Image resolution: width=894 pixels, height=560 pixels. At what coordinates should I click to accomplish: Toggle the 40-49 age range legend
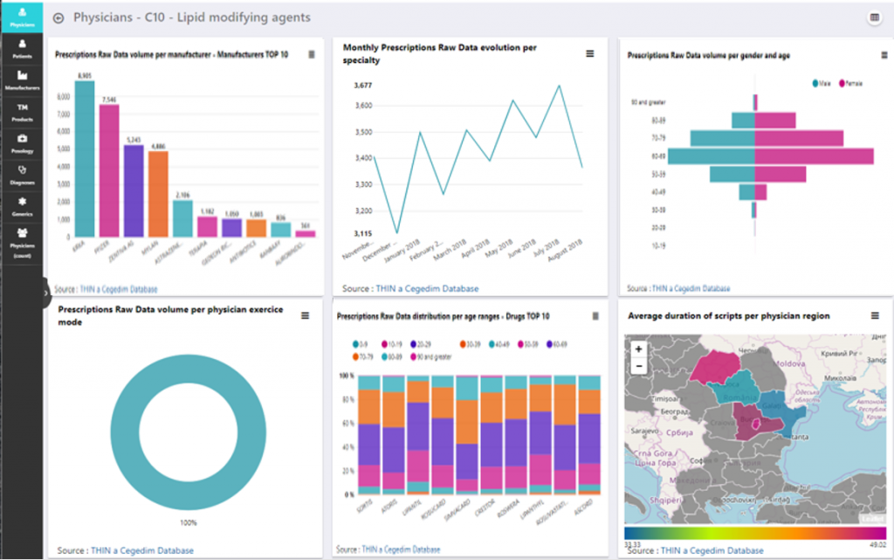pos(499,344)
